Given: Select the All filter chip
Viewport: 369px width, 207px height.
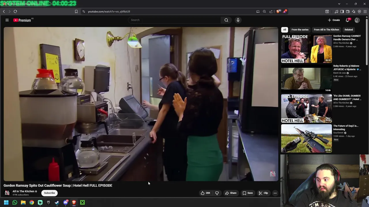Looking at the screenshot, I should click(285, 30).
